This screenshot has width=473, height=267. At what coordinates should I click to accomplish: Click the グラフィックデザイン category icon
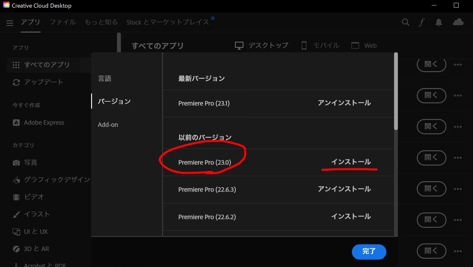(16, 180)
